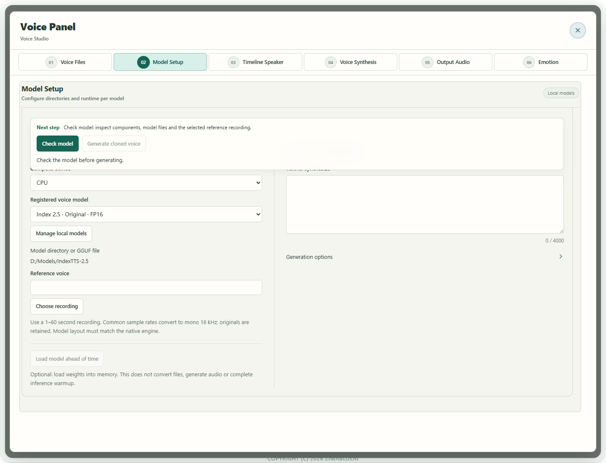The height and width of the screenshot is (463, 606).
Task: Open the Voice Files tab
Action: coord(65,62)
